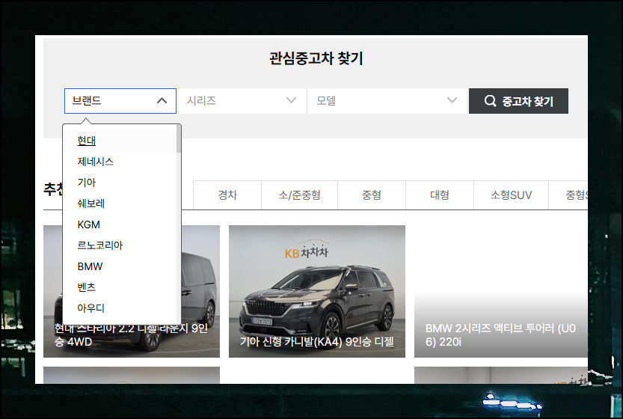The height and width of the screenshot is (419, 623).
Task: Select BMW from the brand list
Action: (x=121, y=266)
